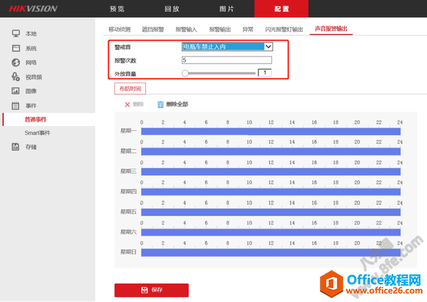Switch to the 闪光报警灯输出 tab
The image size is (427, 302).
(x=284, y=29)
